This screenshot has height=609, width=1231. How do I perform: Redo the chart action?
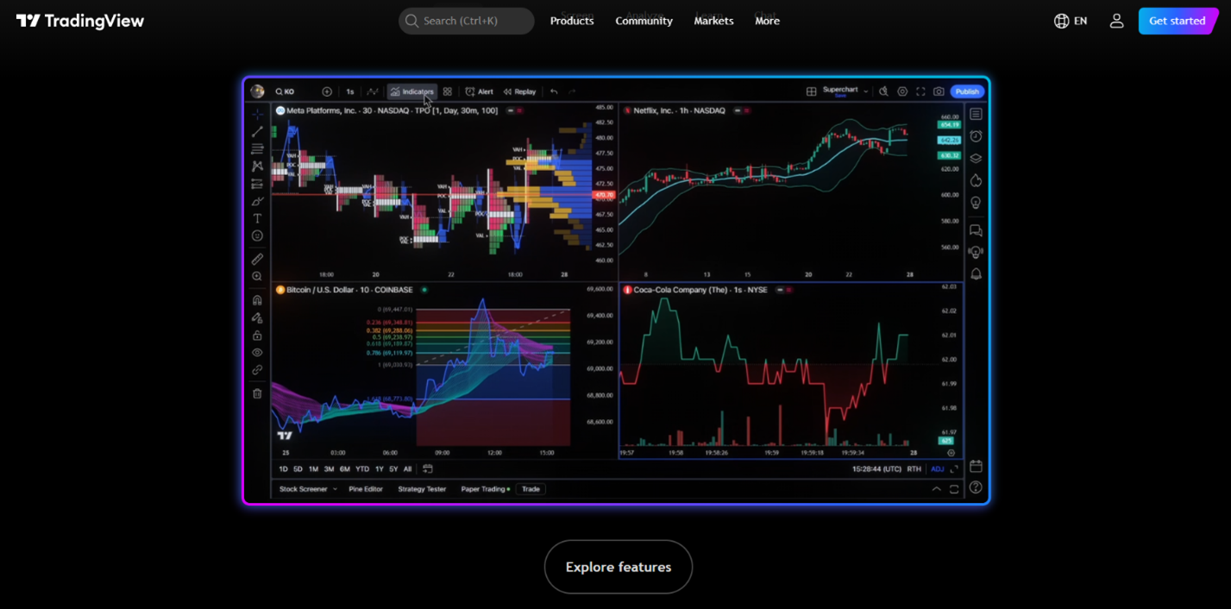(x=572, y=91)
